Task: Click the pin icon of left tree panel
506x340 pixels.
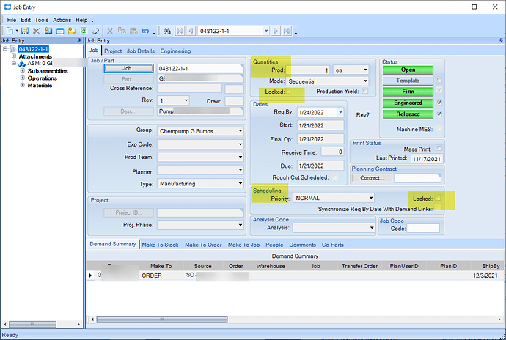Action: (79, 40)
